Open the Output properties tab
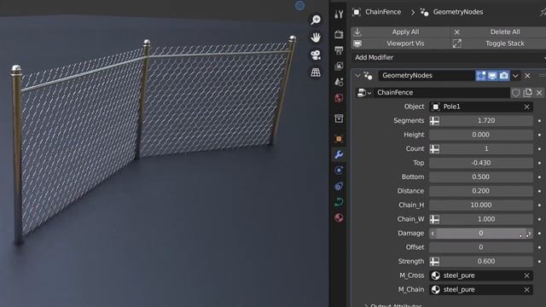Screen dimensions: 546x307 (339, 49)
